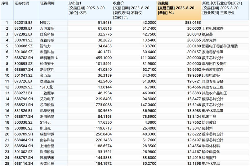Click stock name 卓兆点胶
The height and width of the screenshot is (166, 250).
pyautogui.click(x=47, y=81)
